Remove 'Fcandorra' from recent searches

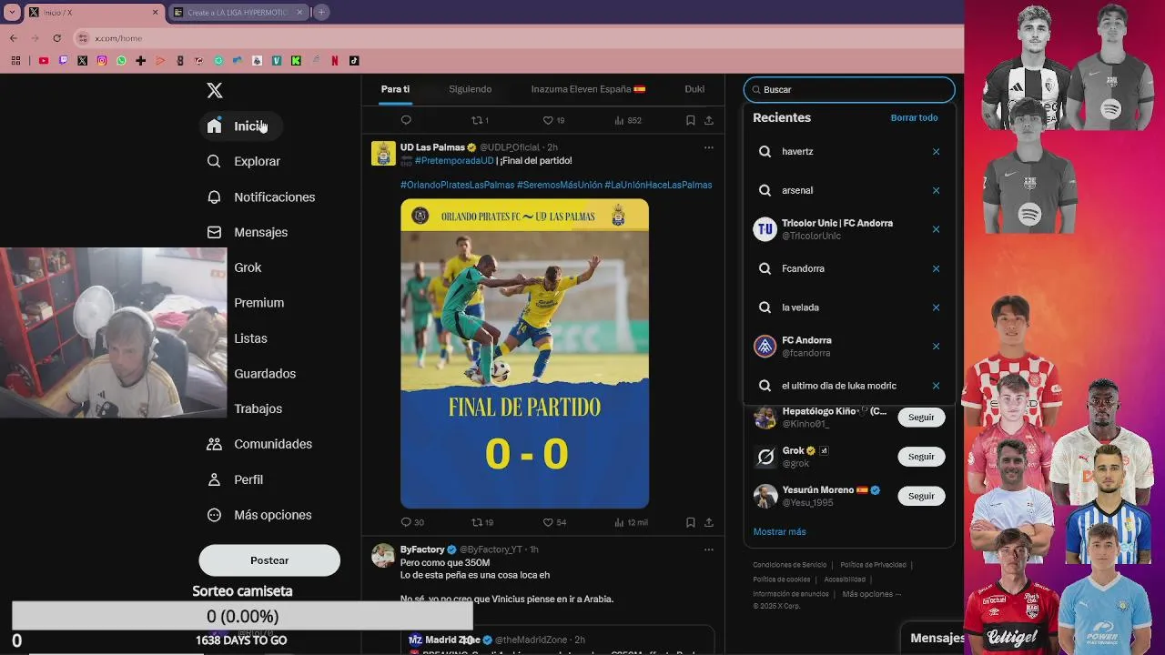pyautogui.click(x=936, y=268)
